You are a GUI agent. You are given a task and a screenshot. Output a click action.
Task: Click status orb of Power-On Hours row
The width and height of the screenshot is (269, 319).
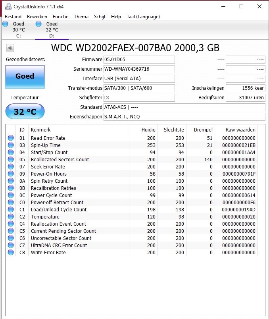click(11, 174)
